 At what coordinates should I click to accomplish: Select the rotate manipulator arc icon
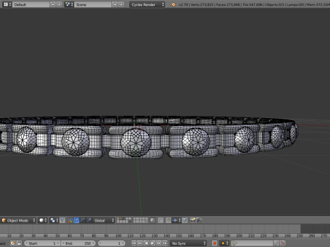(x=82, y=220)
